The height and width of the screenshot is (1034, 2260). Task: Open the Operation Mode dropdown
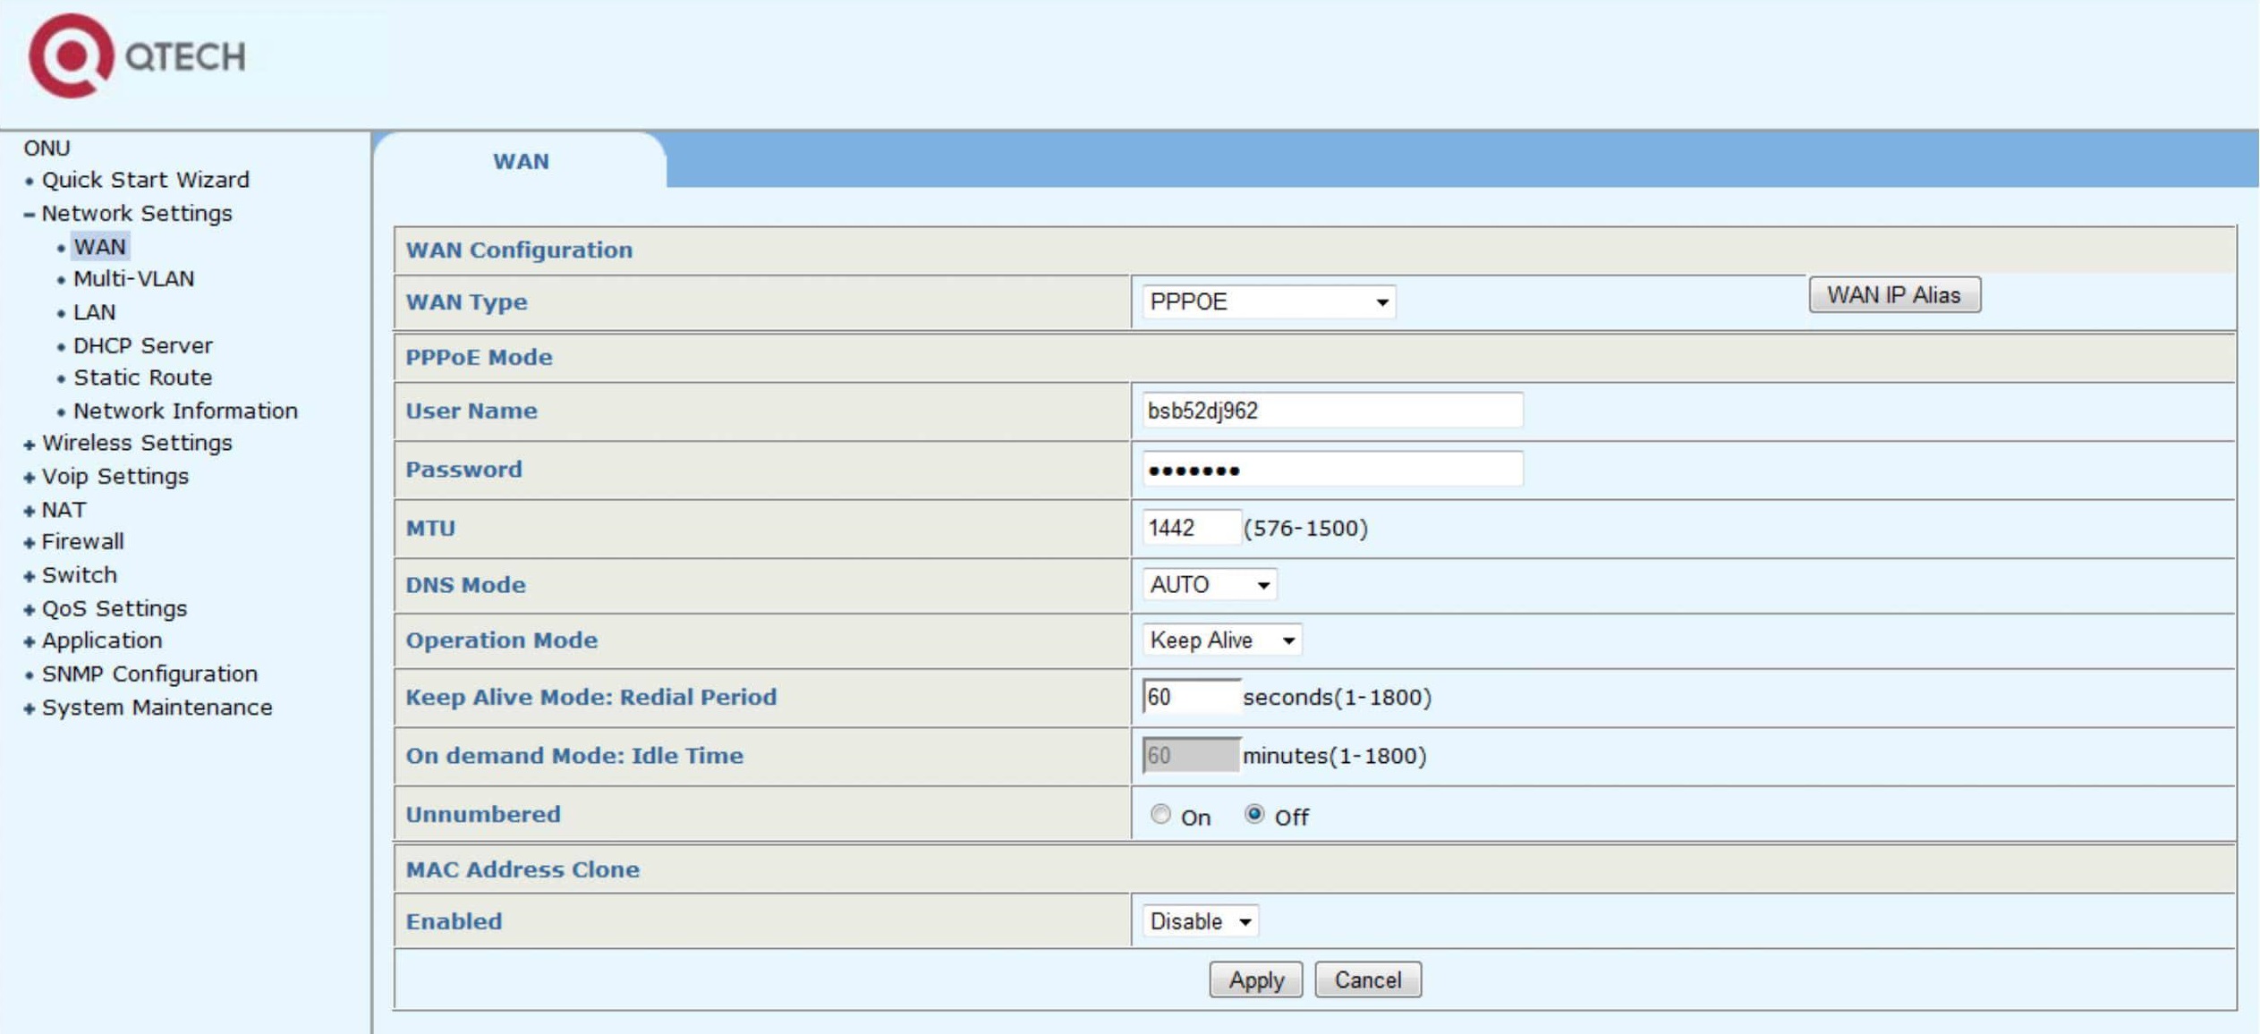point(1221,640)
